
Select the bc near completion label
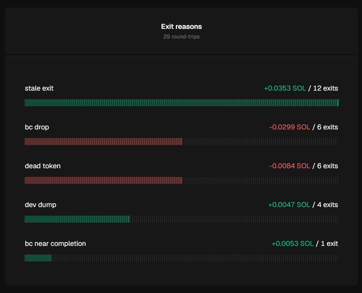pos(55,244)
